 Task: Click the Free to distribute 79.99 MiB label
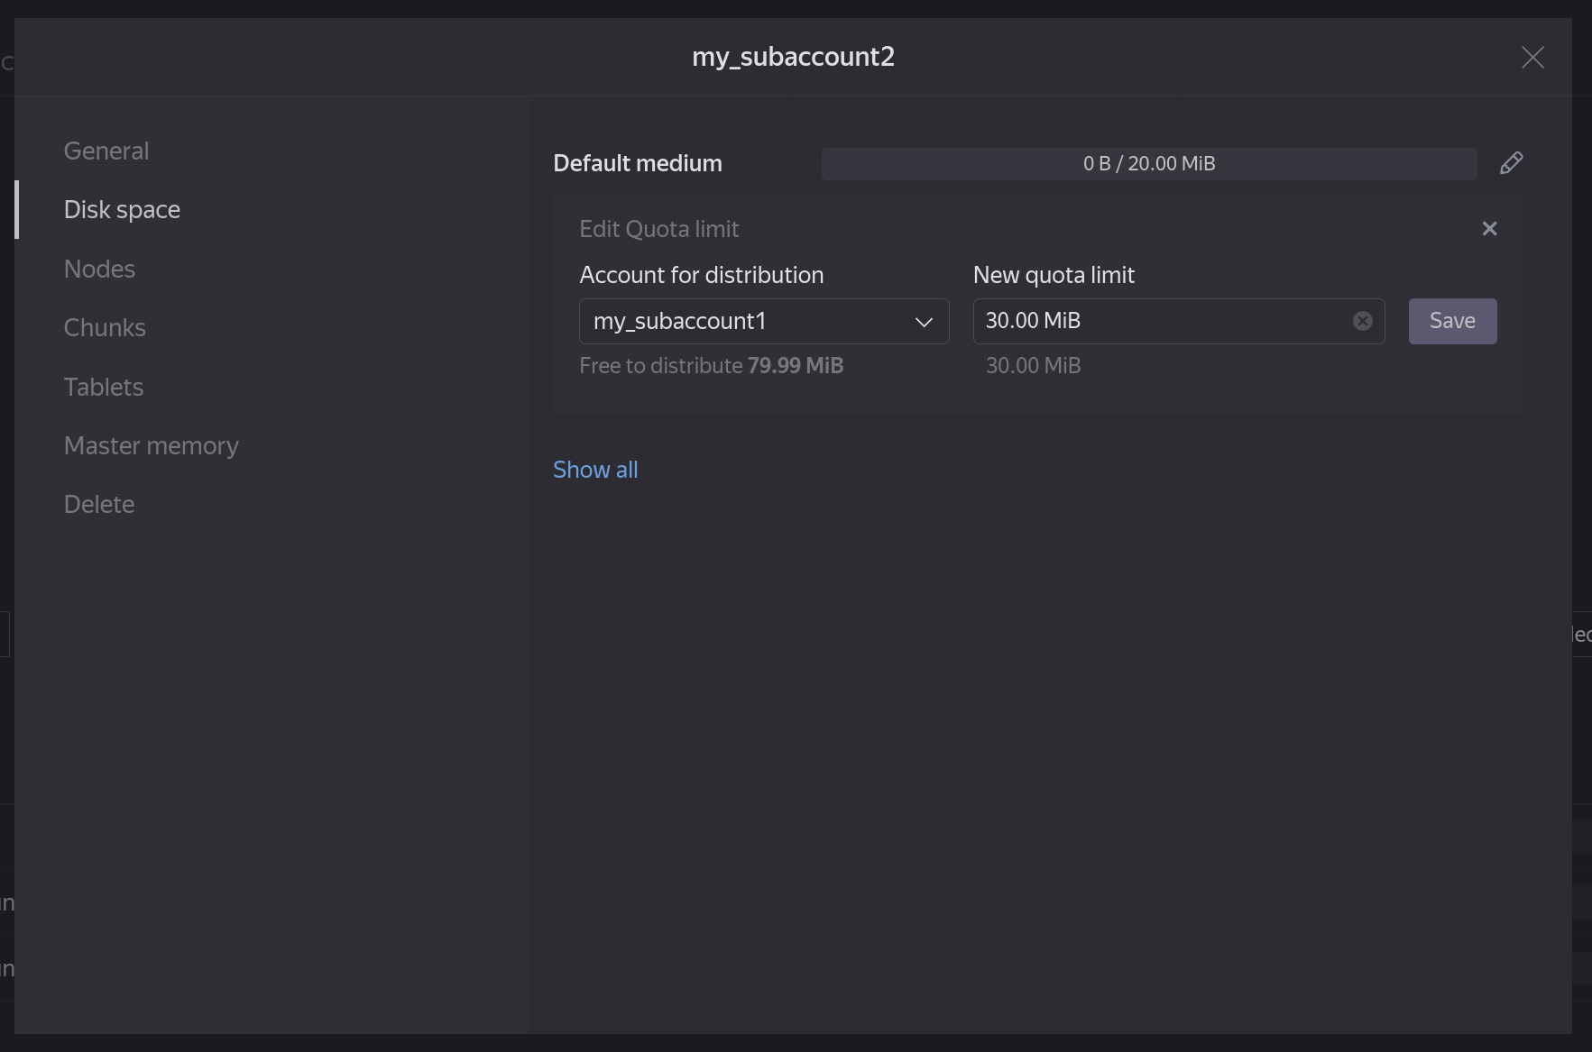pyautogui.click(x=712, y=365)
